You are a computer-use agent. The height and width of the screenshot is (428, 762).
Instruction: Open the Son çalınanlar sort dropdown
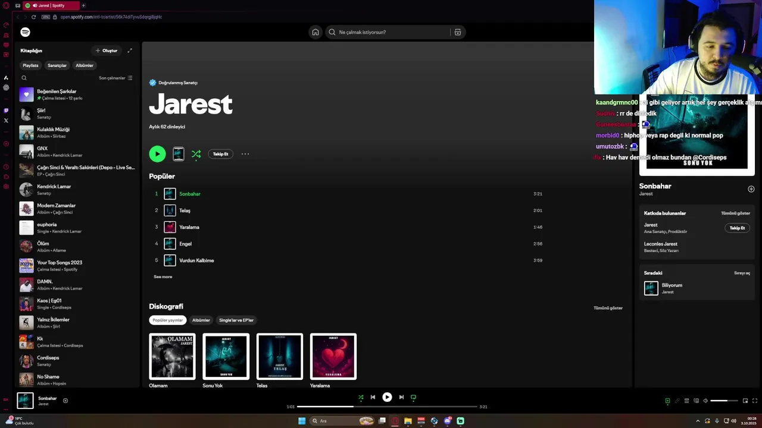click(x=115, y=78)
